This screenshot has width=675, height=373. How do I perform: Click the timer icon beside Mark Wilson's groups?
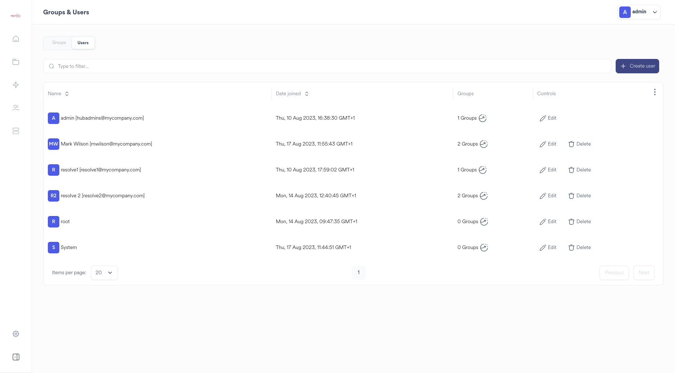point(483,144)
